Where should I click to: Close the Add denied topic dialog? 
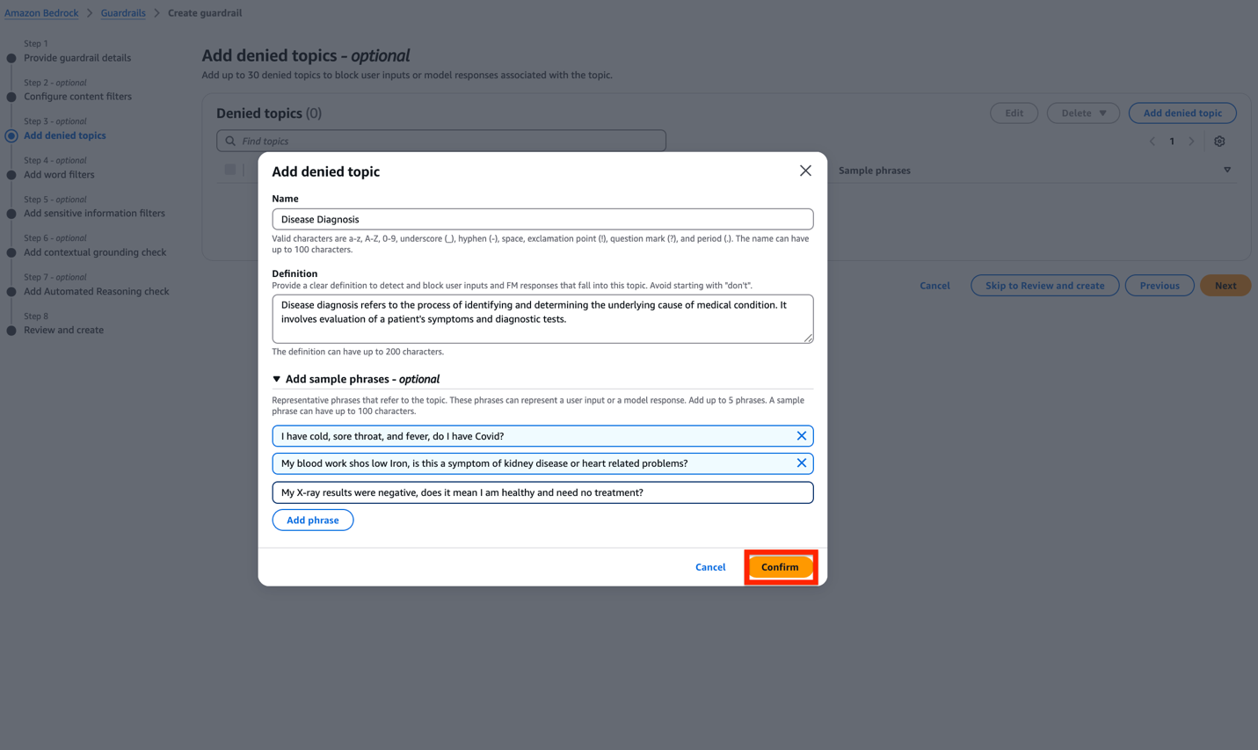[x=805, y=171]
